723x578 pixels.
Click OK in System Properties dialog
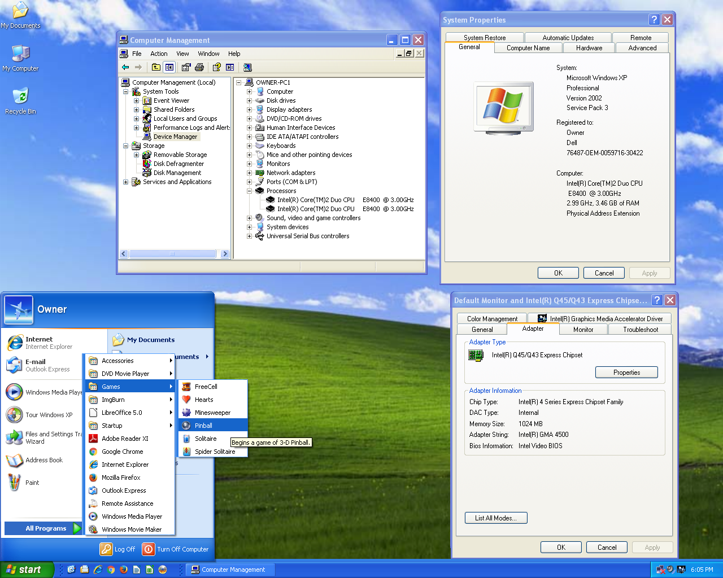pyautogui.click(x=558, y=273)
